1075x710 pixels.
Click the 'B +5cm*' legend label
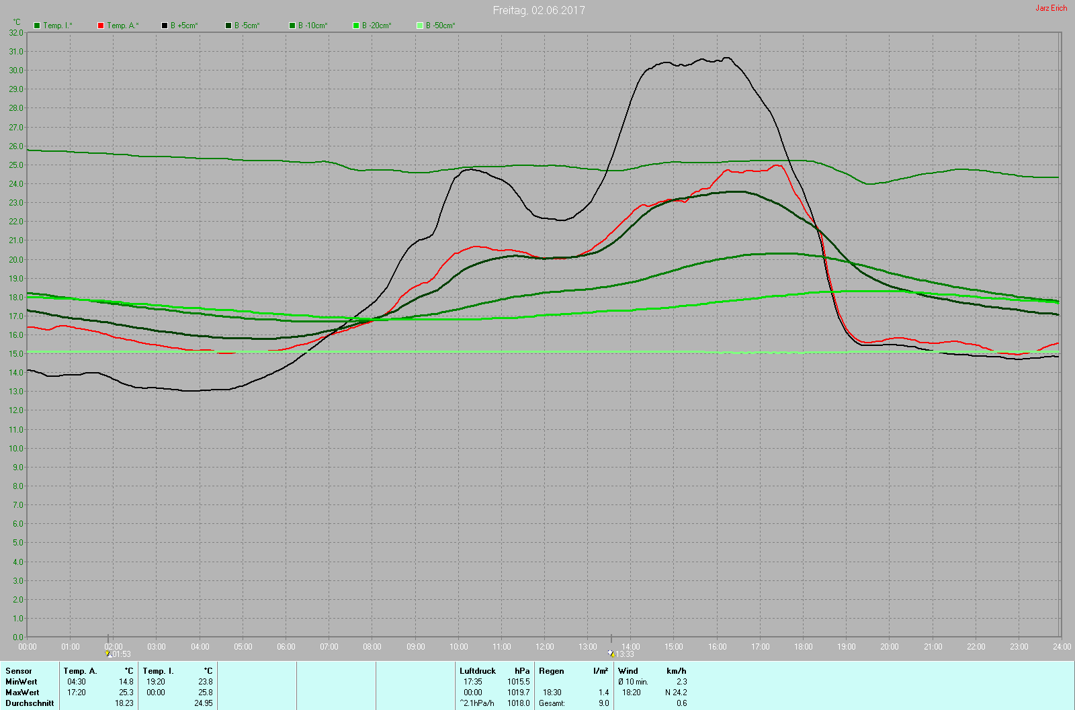[x=184, y=26]
